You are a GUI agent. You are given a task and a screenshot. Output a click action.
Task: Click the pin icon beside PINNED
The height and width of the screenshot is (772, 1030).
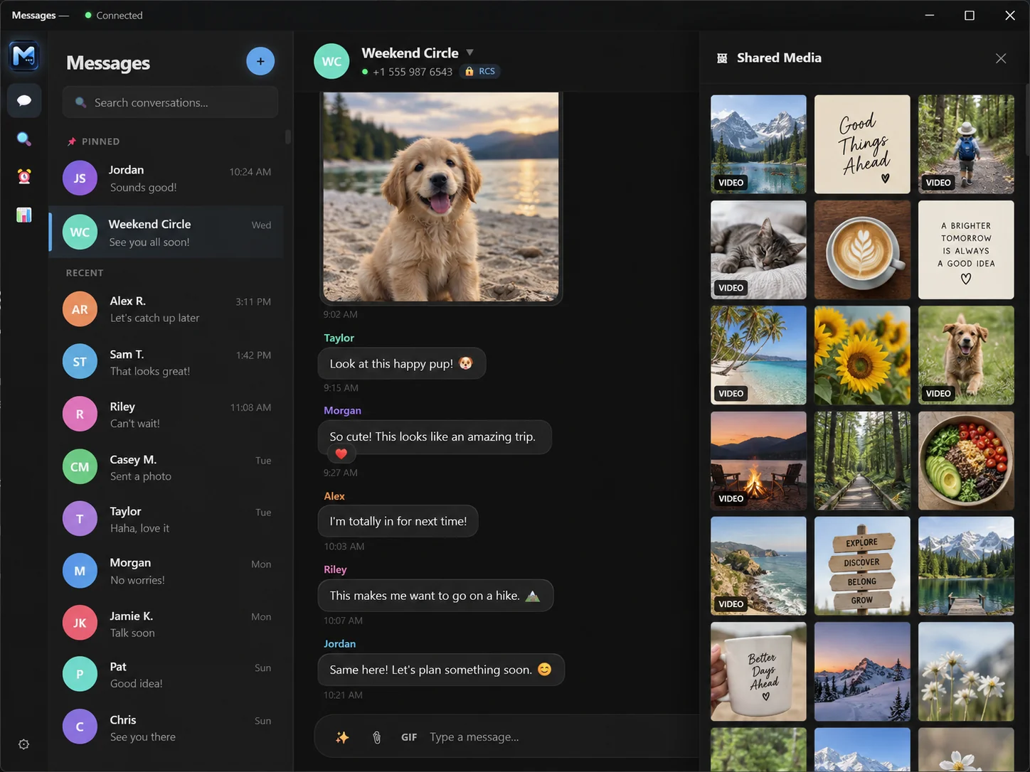[x=72, y=141]
